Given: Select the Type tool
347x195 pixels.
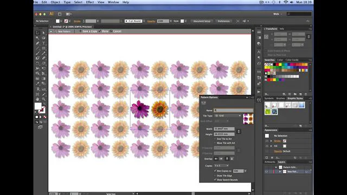Looking at the screenshot, I should 43,43.
